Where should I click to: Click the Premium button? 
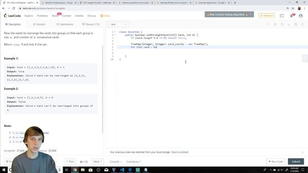(x=267, y=16)
